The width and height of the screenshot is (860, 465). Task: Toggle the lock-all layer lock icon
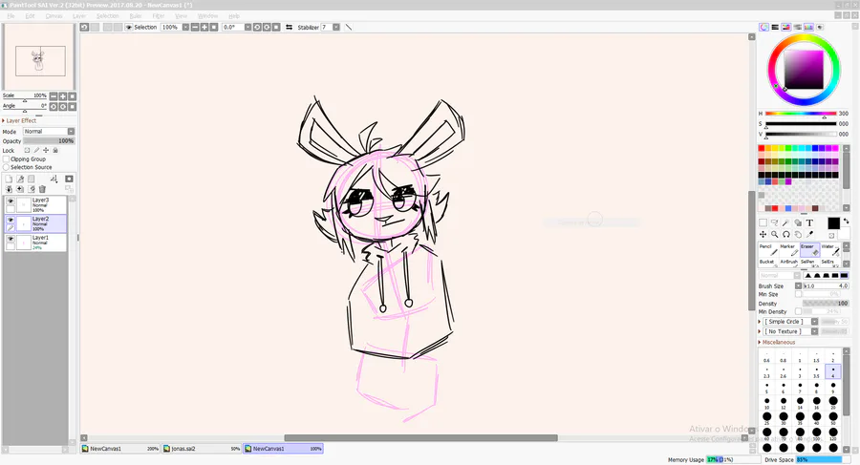55,150
